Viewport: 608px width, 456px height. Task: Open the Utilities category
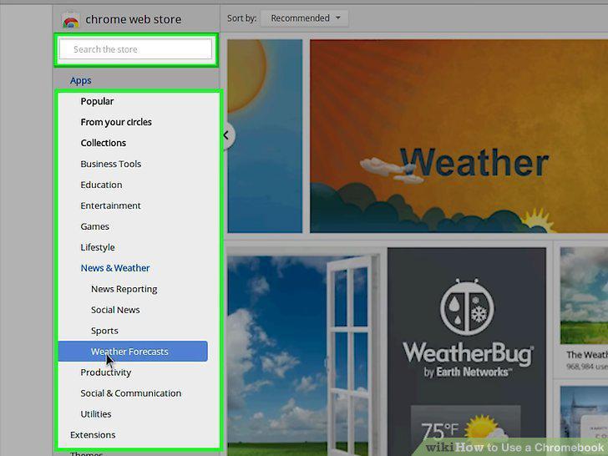tap(96, 414)
